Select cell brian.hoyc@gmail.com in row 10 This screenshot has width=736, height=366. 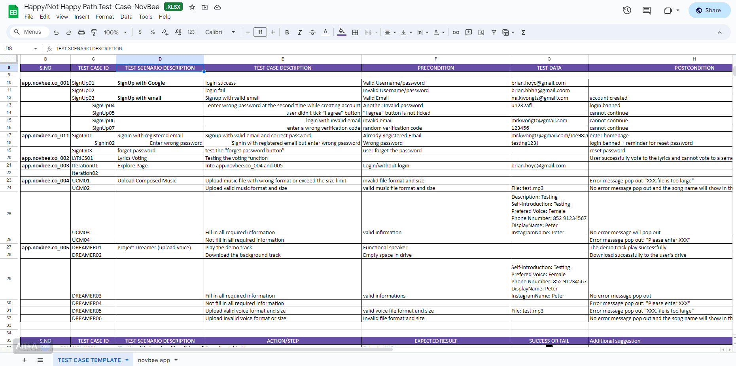pos(549,83)
